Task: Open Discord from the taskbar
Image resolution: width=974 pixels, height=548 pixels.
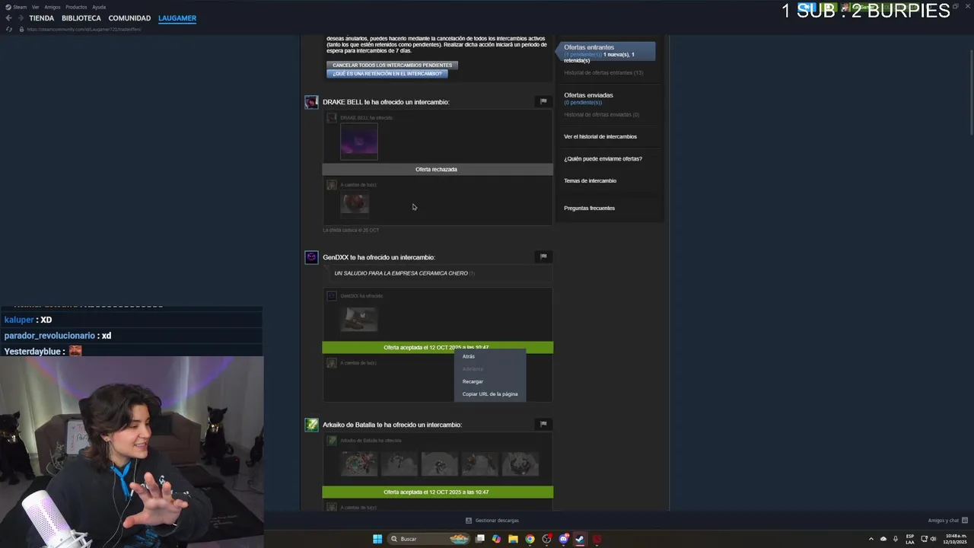Action: coord(564,539)
